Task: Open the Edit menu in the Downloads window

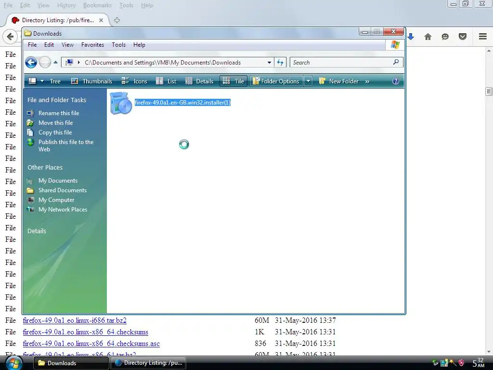Action: [x=49, y=45]
